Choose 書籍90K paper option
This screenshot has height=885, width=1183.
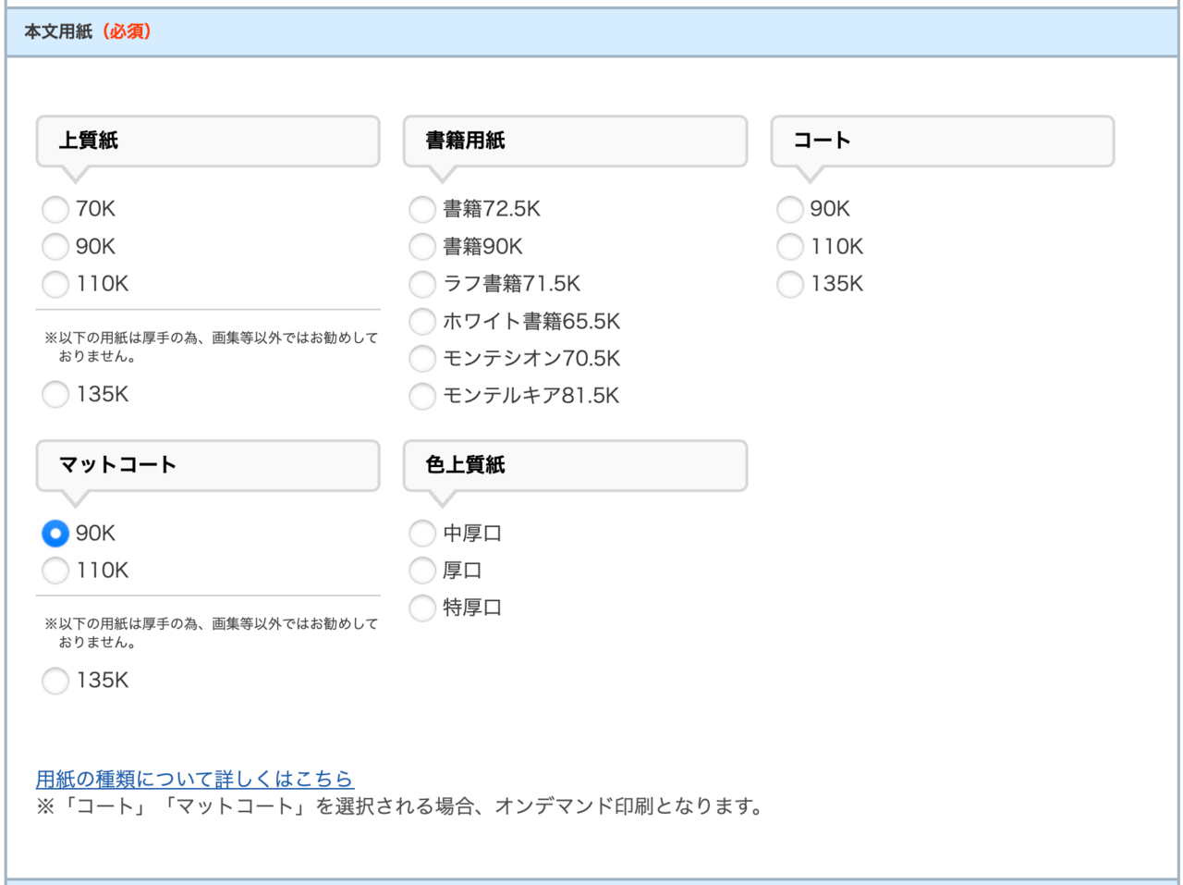421,247
